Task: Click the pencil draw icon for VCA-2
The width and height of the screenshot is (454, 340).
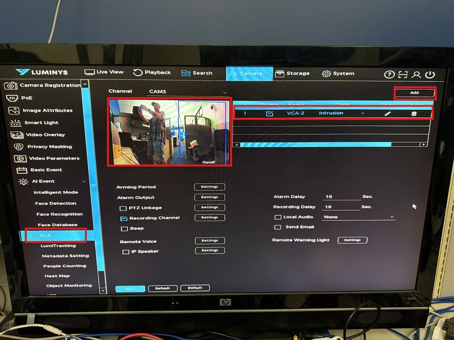Action: click(388, 113)
